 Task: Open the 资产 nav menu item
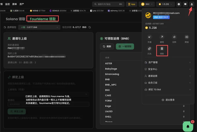pyautogui.click(x=22, y=4)
